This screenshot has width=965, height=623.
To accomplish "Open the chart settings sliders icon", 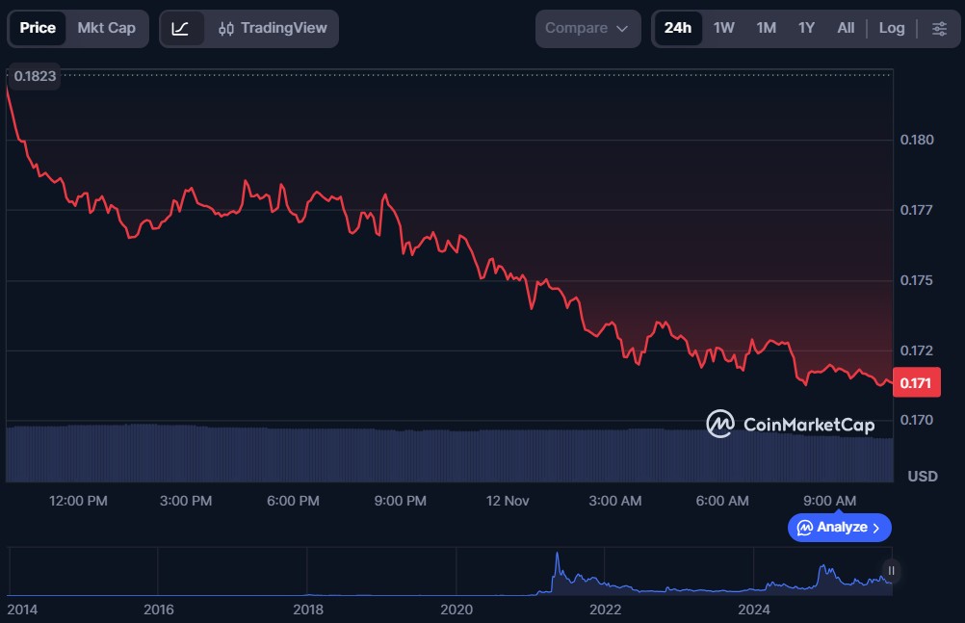I will (939, 28).
